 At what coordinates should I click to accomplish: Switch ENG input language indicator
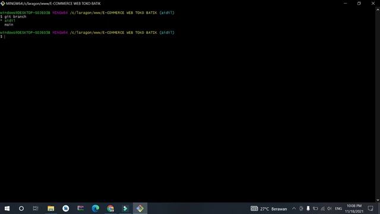click(338, 209)
